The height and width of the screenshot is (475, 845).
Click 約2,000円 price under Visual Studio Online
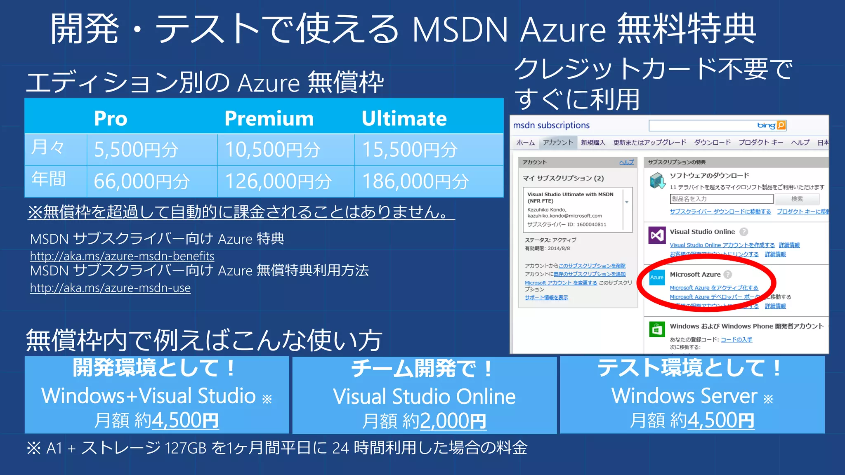point(444,421)
